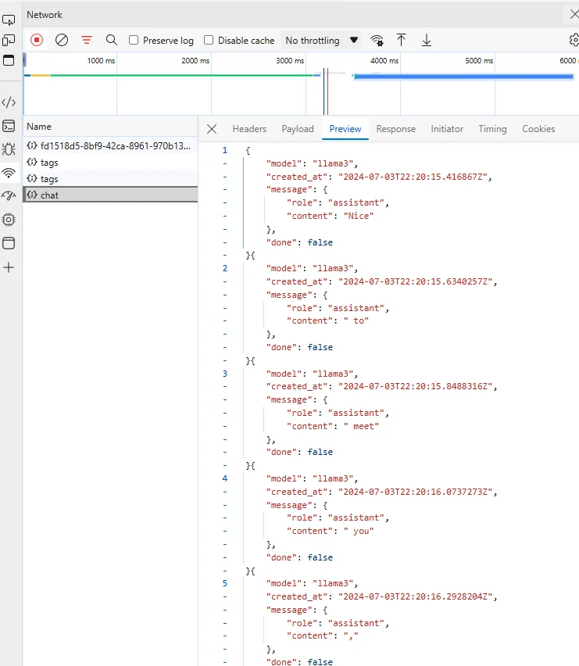Select the fd1518d5 request in list
Image resolution: width=579 pixels, height=666 pixels.
coord(109,145)
